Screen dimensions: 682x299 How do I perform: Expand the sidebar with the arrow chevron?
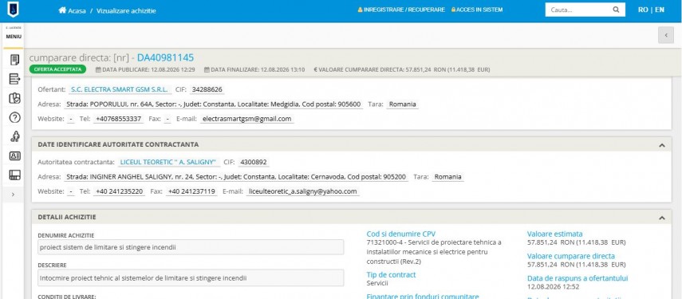pyautogui.click(x=13, y=195)
